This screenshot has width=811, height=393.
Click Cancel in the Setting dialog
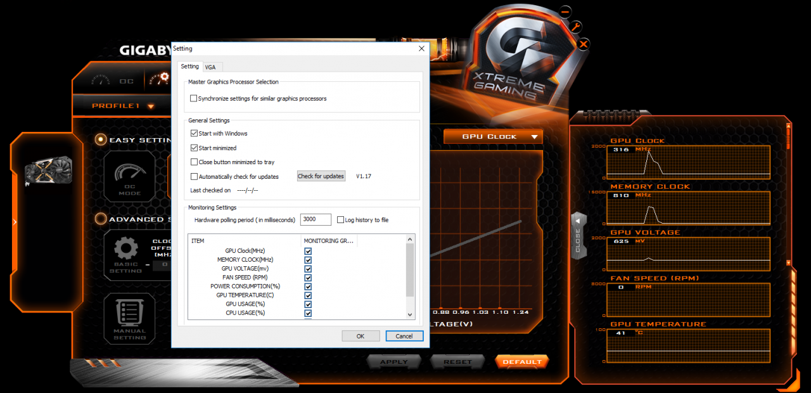pyautogui.click(x=404, y=336)
